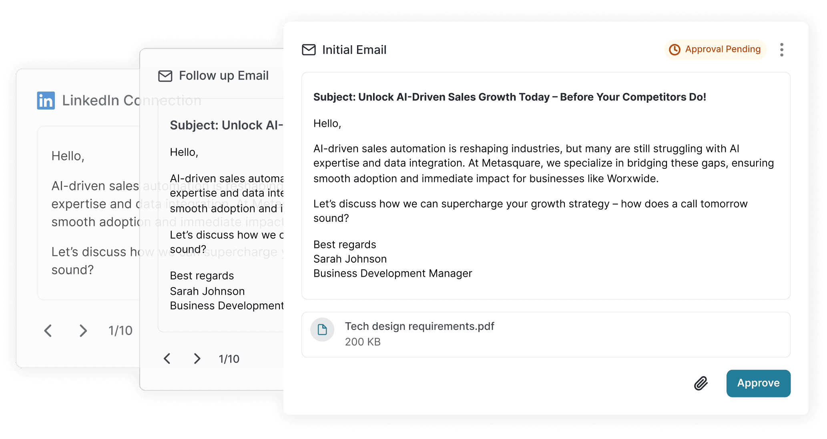Click the Approve button
This screenshot has width=827, height=439.
758,383
